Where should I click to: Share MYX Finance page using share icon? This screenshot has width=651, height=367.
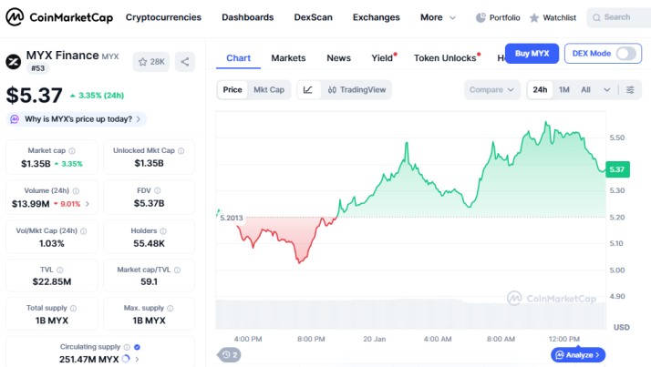point(185,62)
